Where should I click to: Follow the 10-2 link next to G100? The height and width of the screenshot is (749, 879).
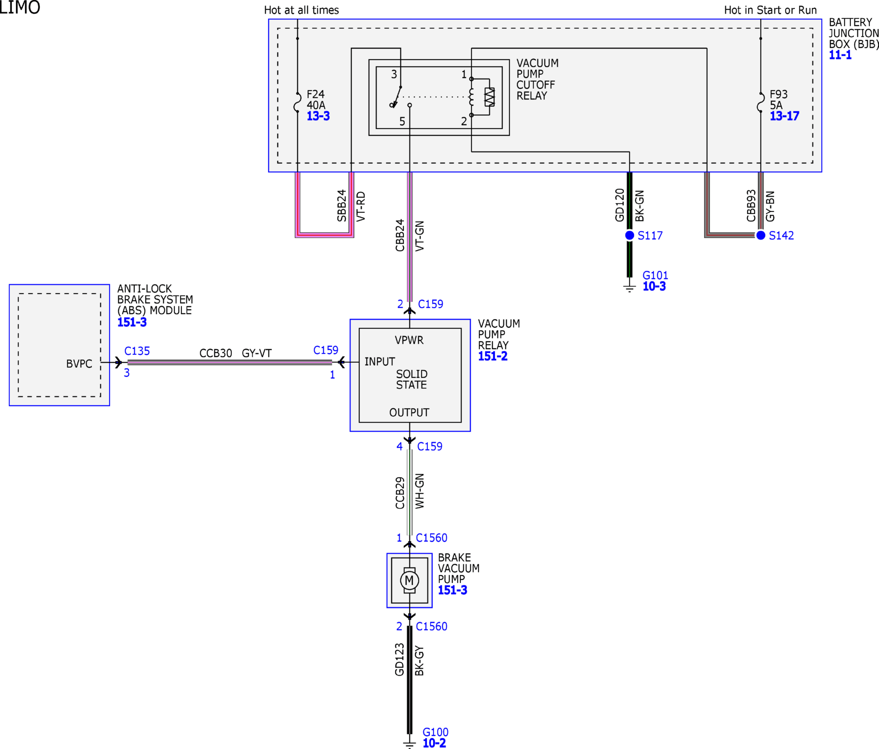tap(435, 743)
